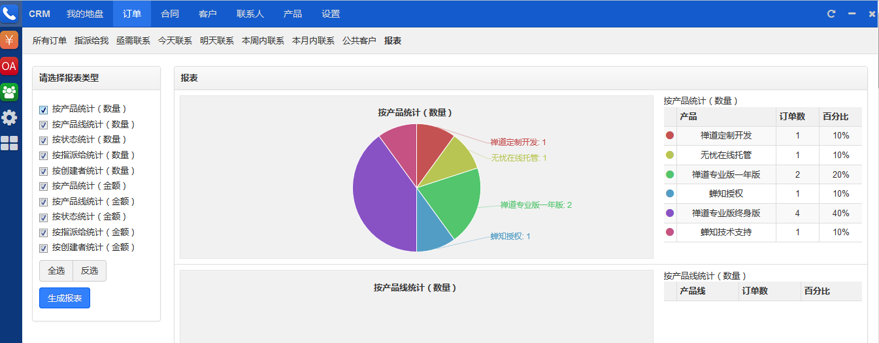879x343 pixels.
Task: Click chart title 按产品线统计（数量）
Action: (x=415, y=287)
